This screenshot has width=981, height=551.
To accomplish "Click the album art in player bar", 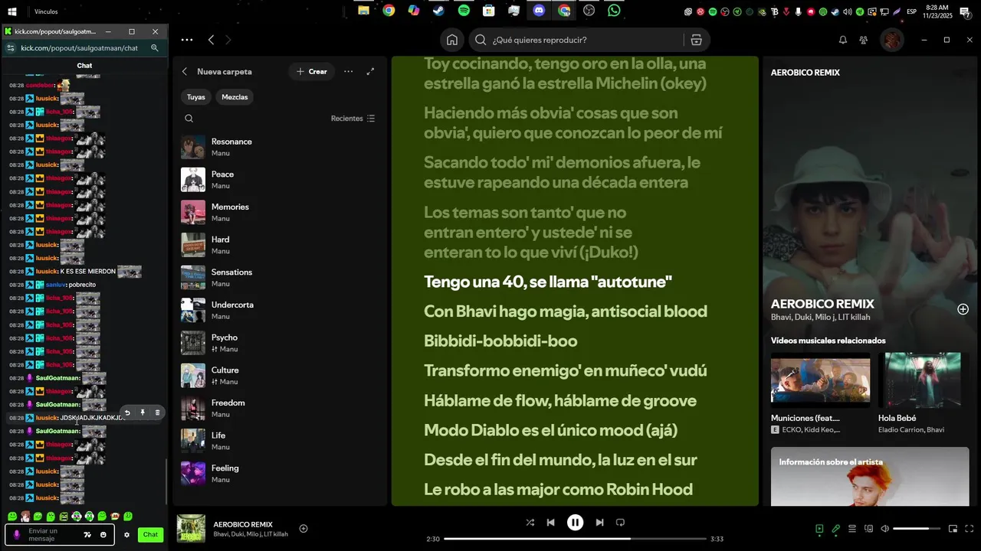I will [191, 529].
